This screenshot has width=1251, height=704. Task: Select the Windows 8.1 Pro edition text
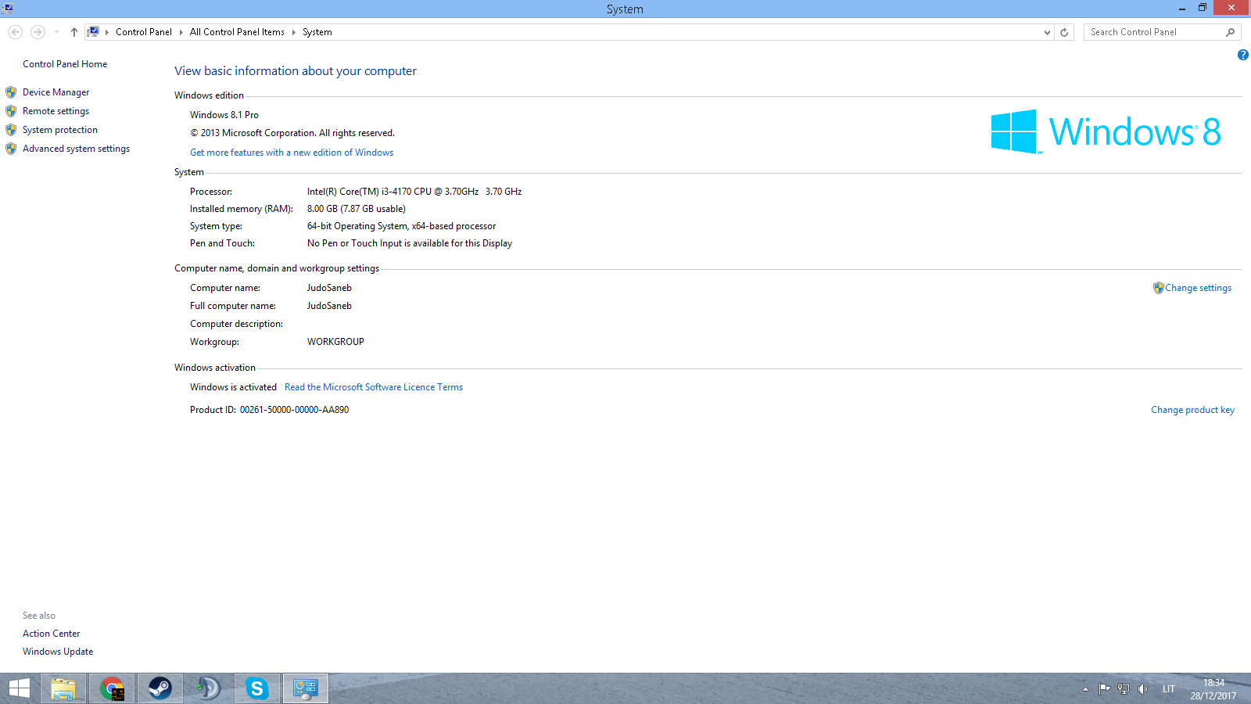(224, 115)
